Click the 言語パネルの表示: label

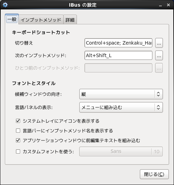point(34,107)
